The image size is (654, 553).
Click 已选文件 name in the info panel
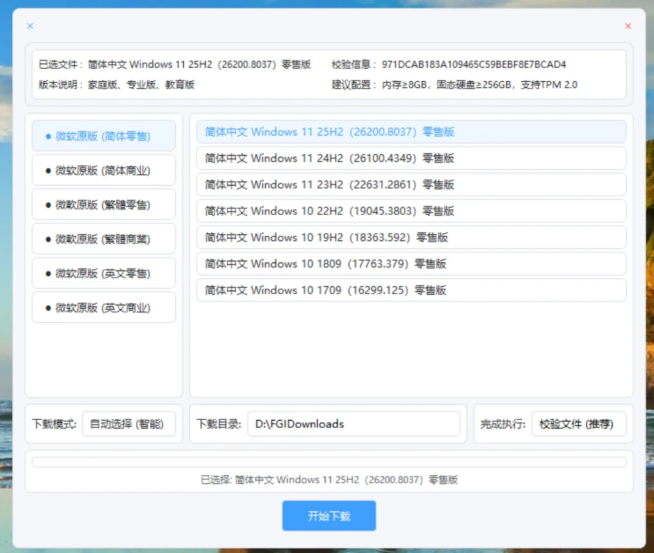click(199, 64)
